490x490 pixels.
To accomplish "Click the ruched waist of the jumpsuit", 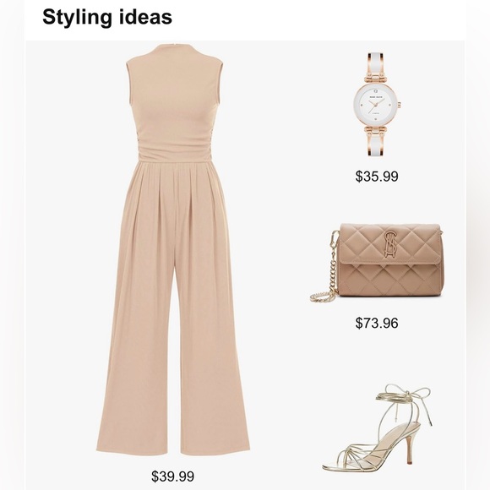I will click(171, 150).
